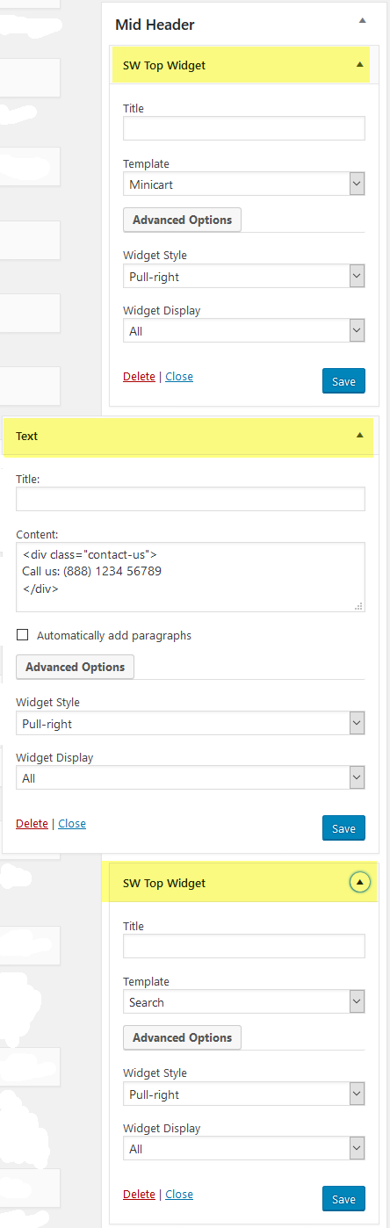Collapse the Mid Header sidebar panel arrow

coord(359,19)
